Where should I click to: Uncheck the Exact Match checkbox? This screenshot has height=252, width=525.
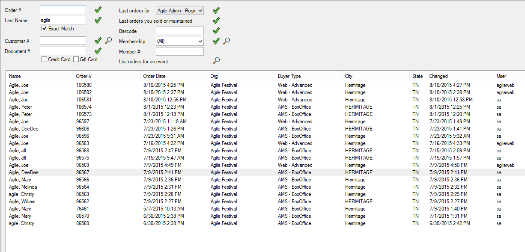44,29
